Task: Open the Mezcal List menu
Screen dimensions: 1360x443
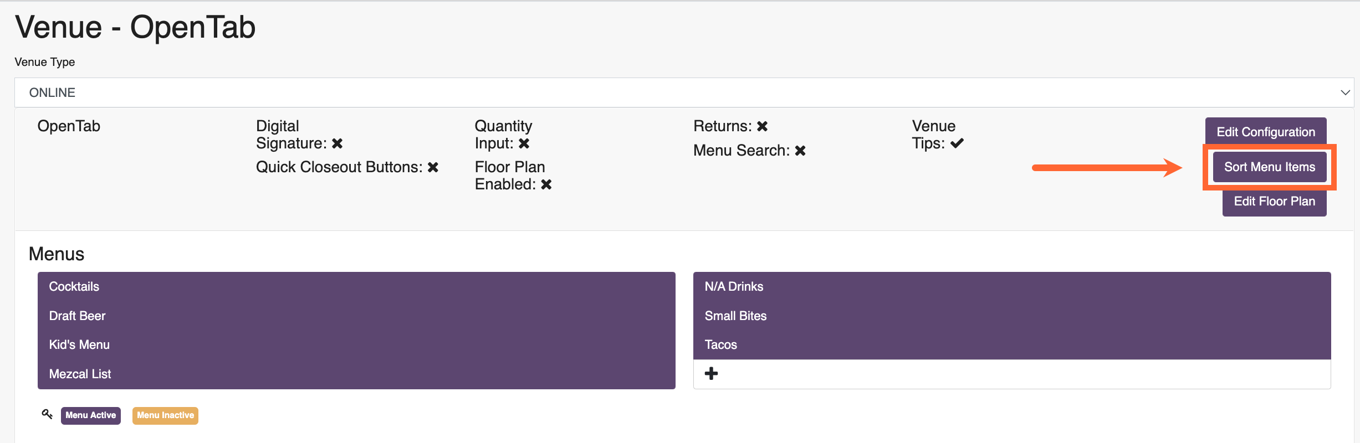Action: click(356, 374)
